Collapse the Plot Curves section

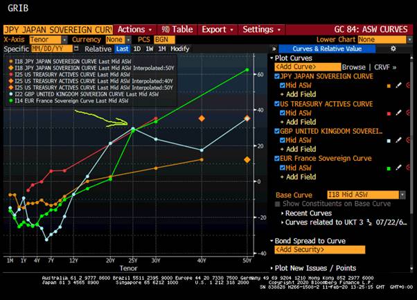[272, 58]
